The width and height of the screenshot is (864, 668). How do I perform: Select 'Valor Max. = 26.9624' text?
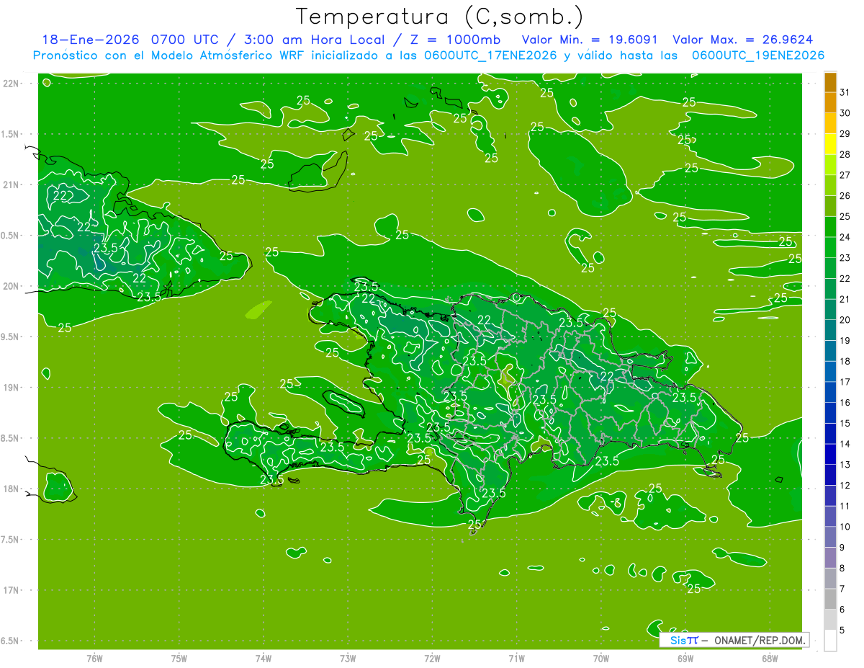tap(742, 40)
